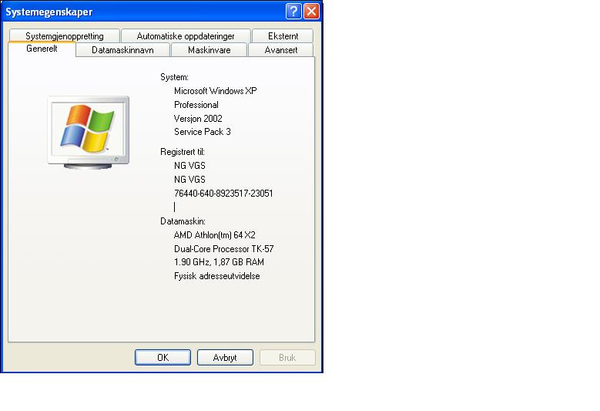Click the text 1.90 GHz, 1,87 GB RAM
600x411 pixels.
[219, 262]
